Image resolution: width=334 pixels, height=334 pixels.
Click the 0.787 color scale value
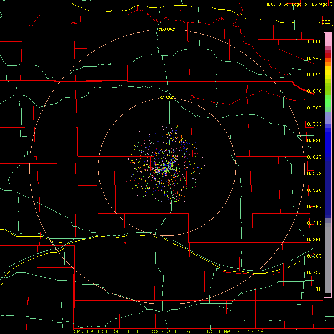point(314,108)
